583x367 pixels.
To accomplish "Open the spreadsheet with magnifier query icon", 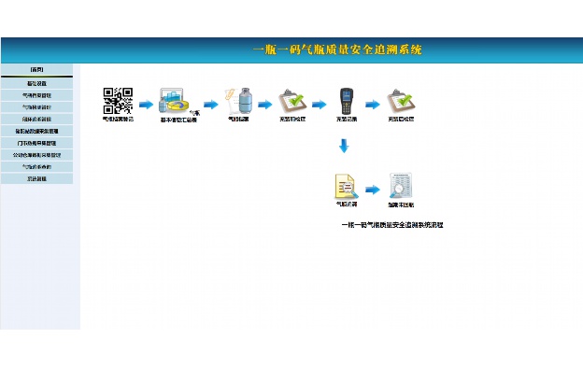I will coord(401,186).
